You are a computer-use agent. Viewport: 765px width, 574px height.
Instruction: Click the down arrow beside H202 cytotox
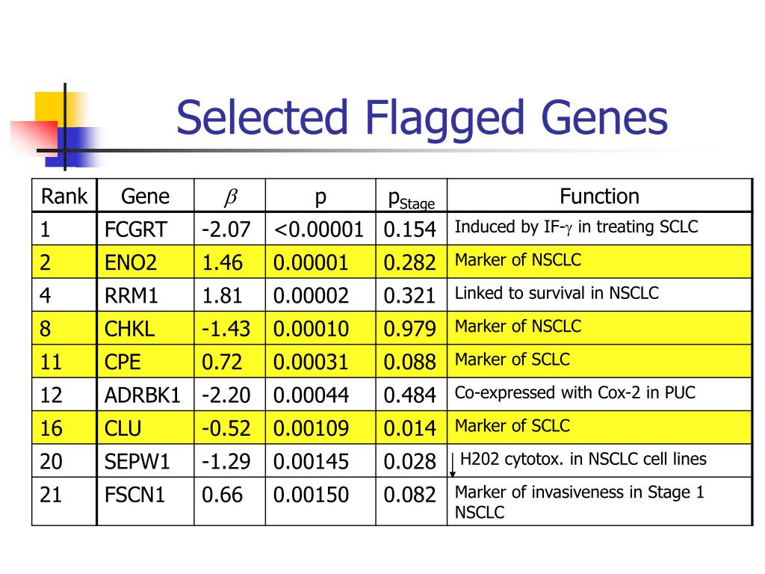coord(452,465)
